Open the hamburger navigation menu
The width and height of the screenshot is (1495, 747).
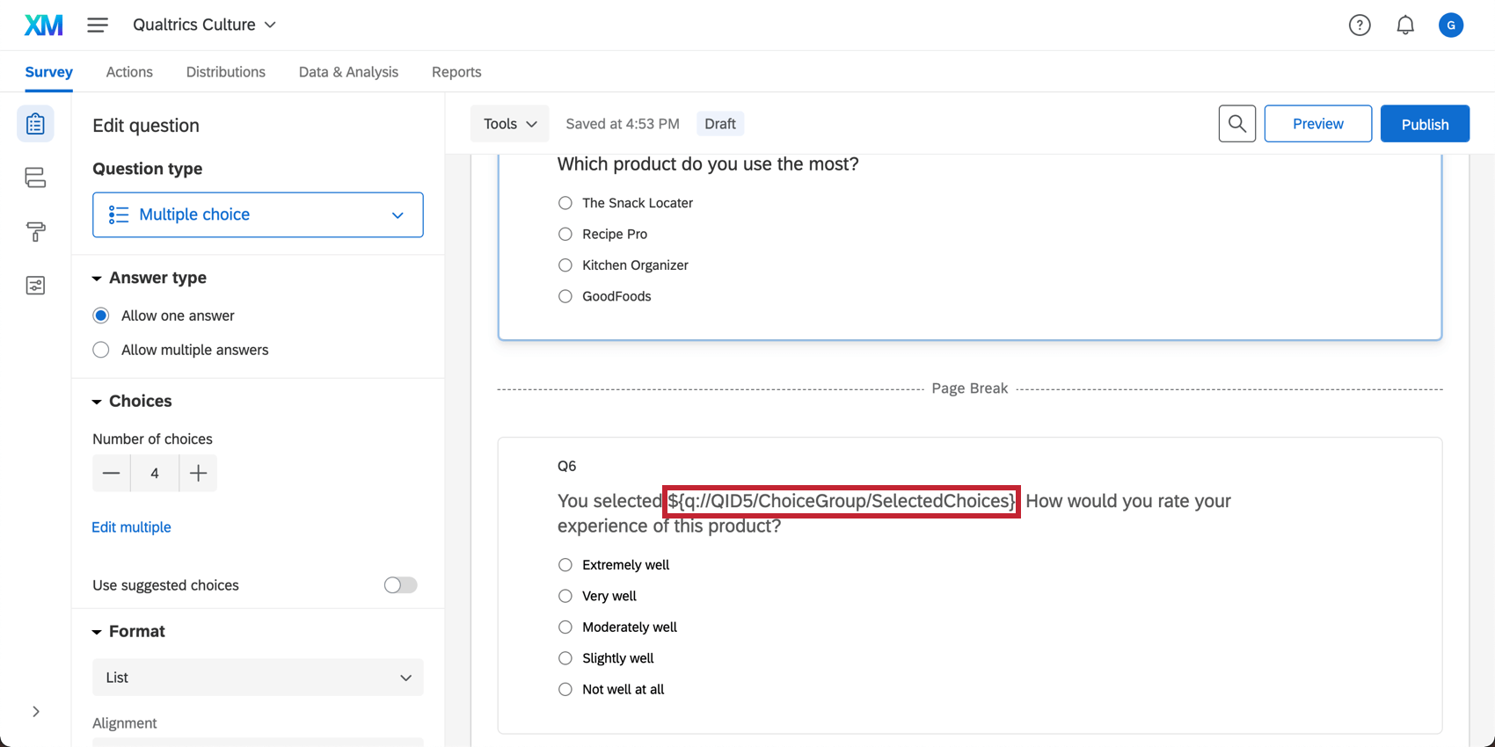click(98, 25)
